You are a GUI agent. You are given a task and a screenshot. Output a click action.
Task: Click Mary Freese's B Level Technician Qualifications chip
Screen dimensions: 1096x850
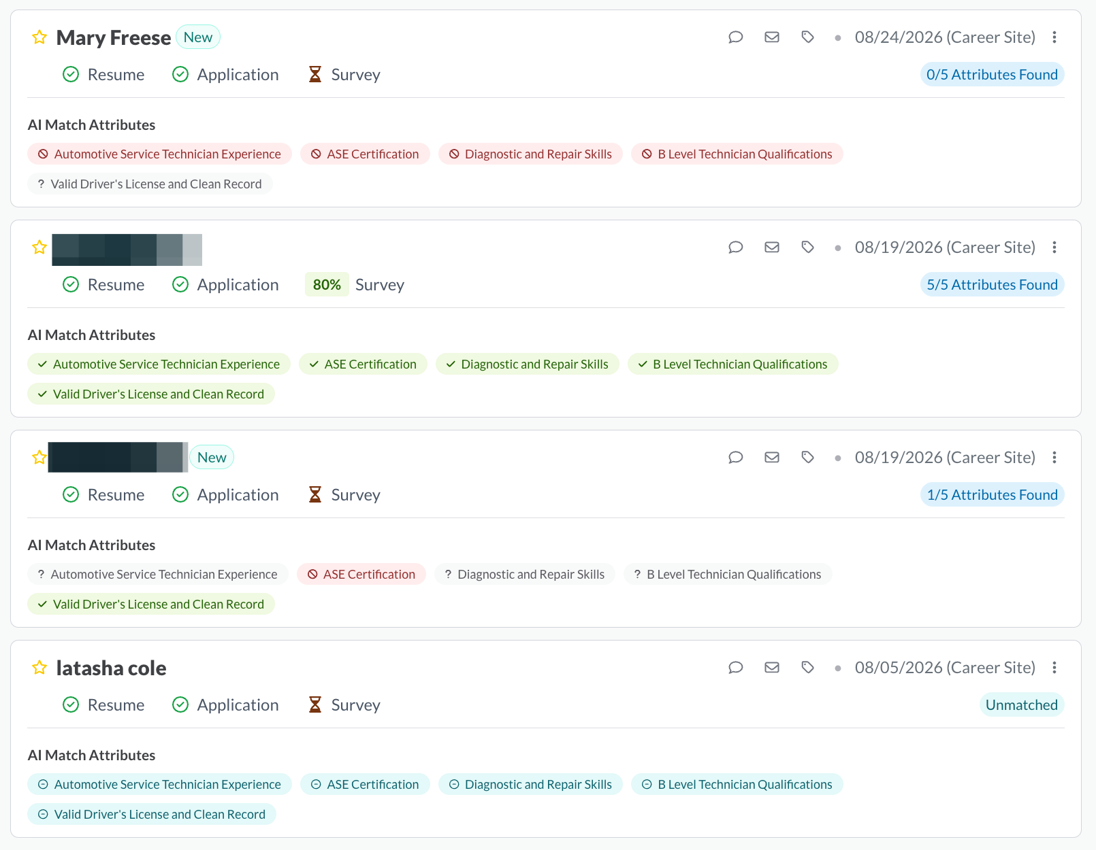737,154
